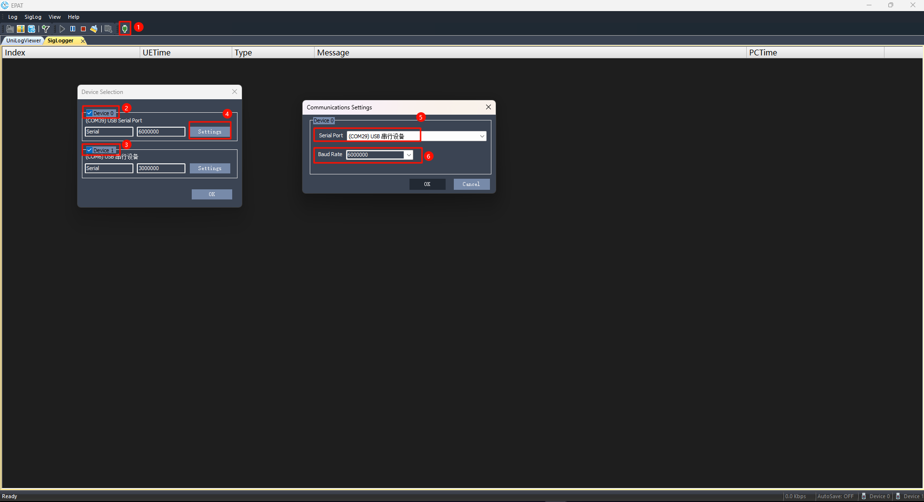The height and width of the screenshot is (502, 924).
Task: Click Cancel in Communications Settings
Action: (x=471, y=184)
